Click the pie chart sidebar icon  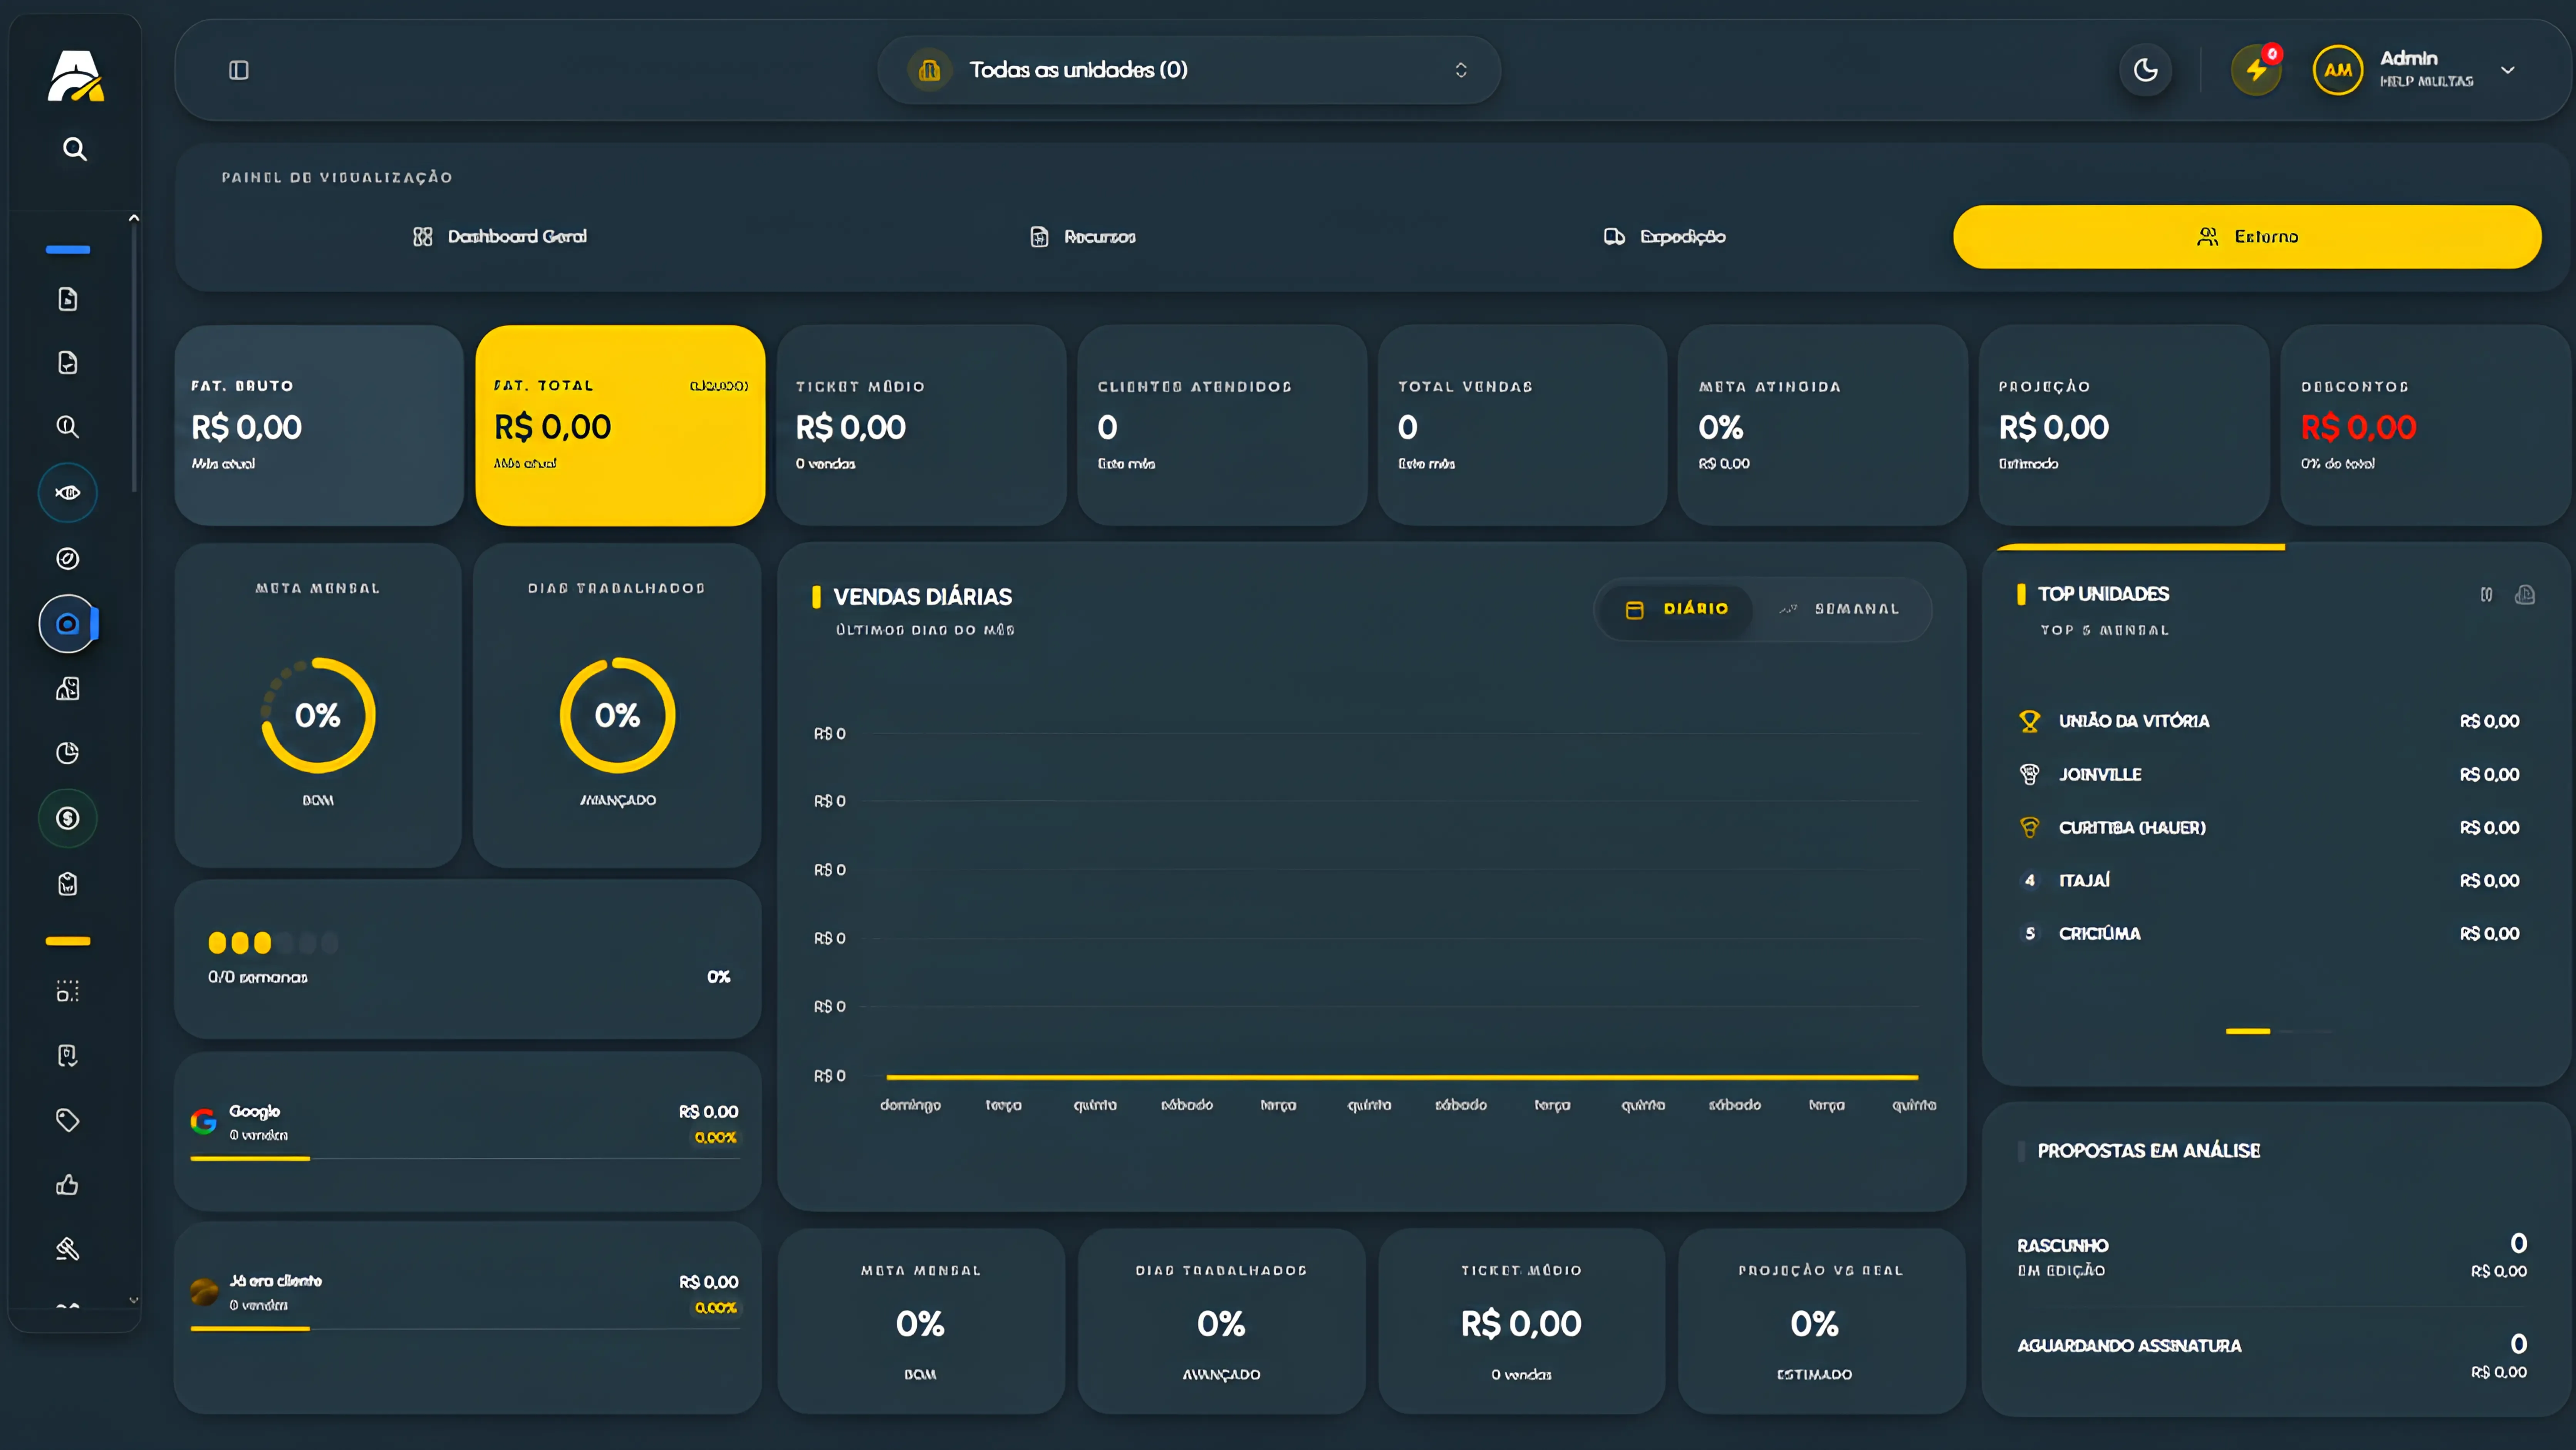(68, 753)
